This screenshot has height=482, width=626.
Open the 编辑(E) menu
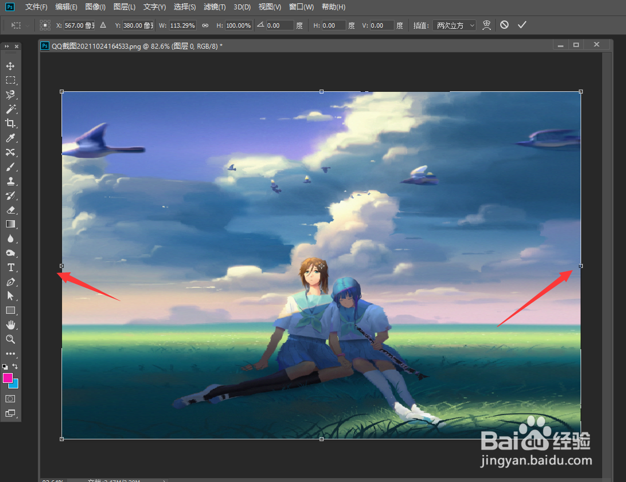[66, 7]
